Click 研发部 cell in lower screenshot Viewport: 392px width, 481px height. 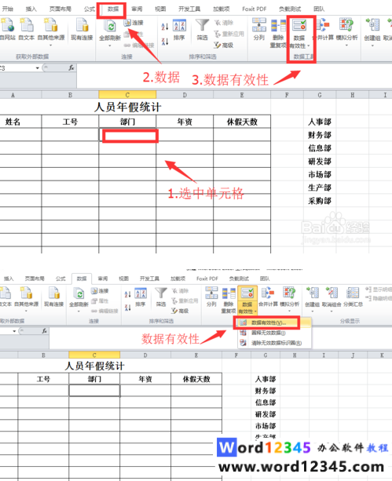point(266,414)
